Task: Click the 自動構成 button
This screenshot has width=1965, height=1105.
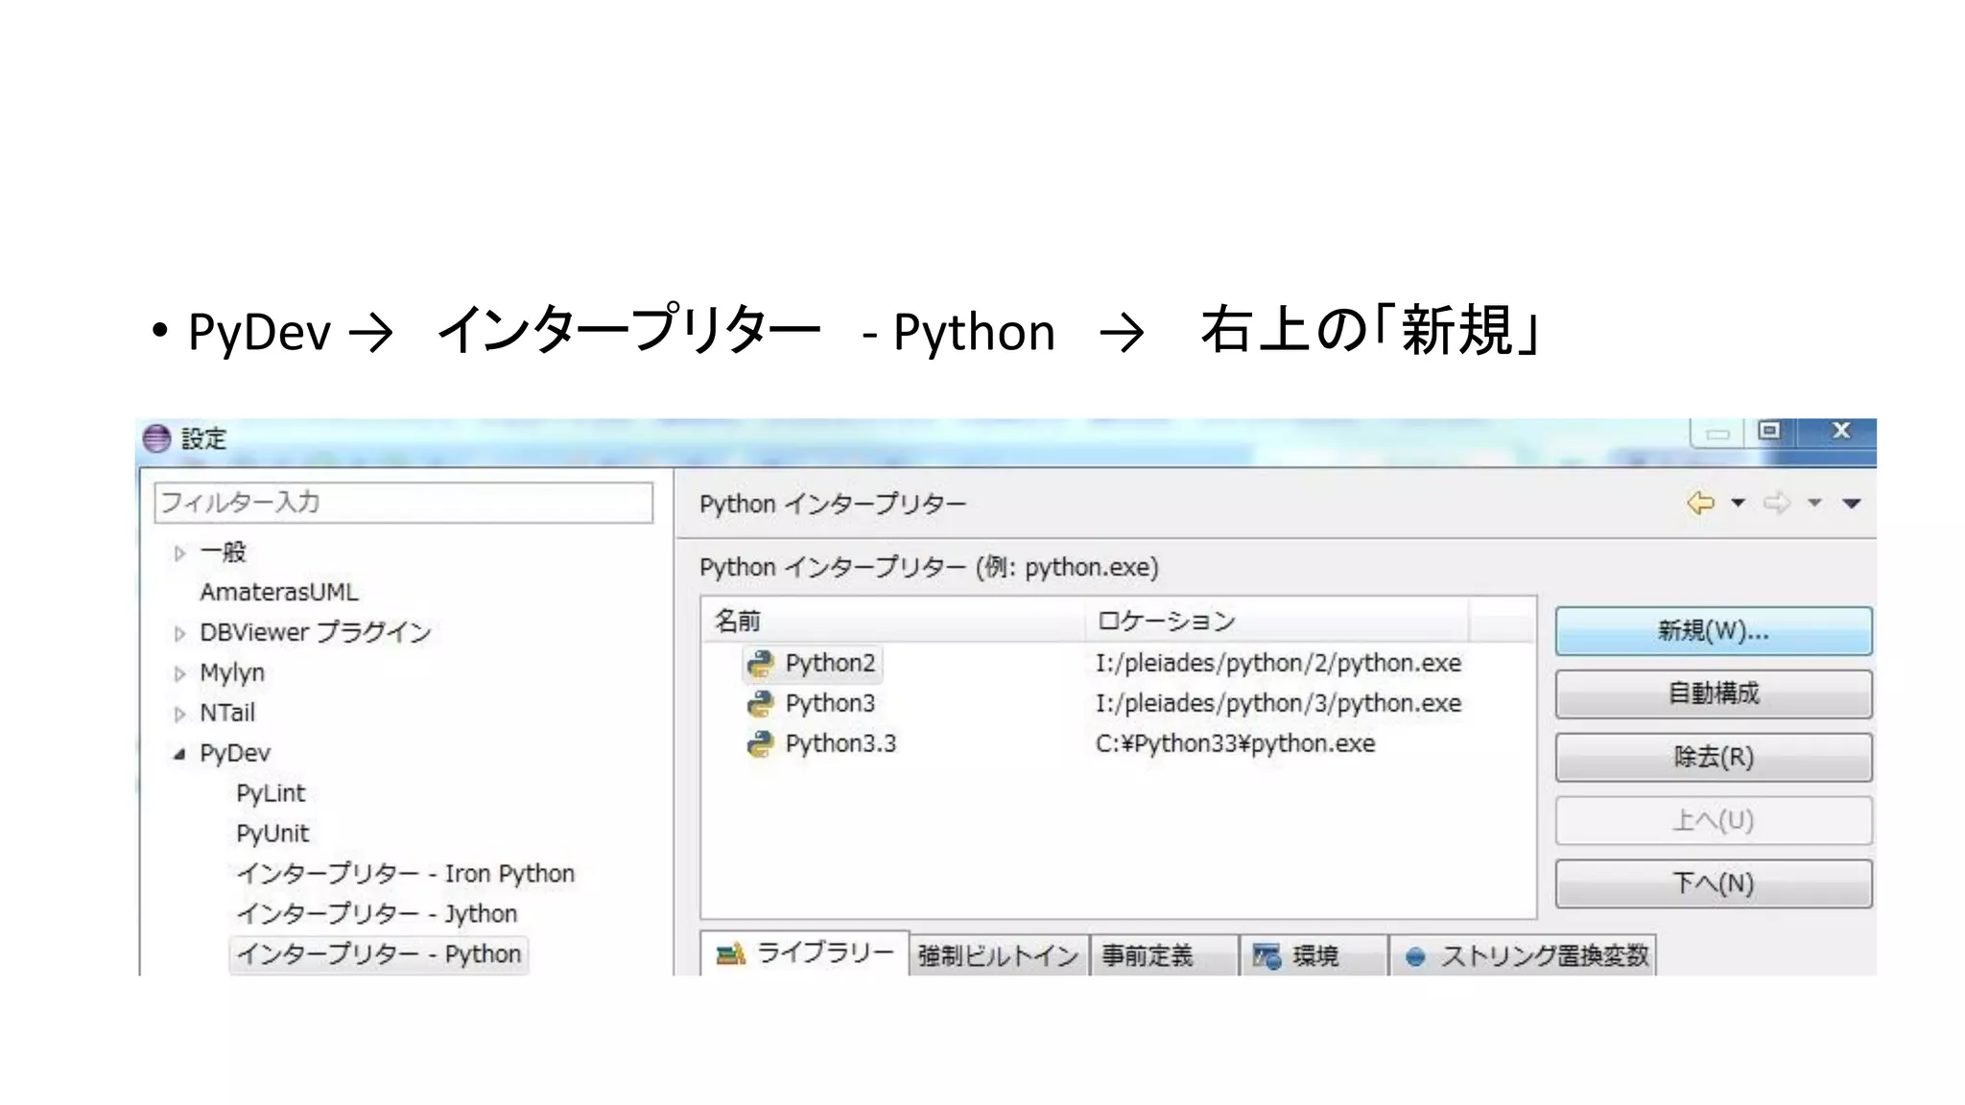Action: (1714, 694)
